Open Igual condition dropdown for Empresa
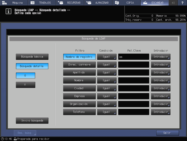 click(x=107, y=96)
